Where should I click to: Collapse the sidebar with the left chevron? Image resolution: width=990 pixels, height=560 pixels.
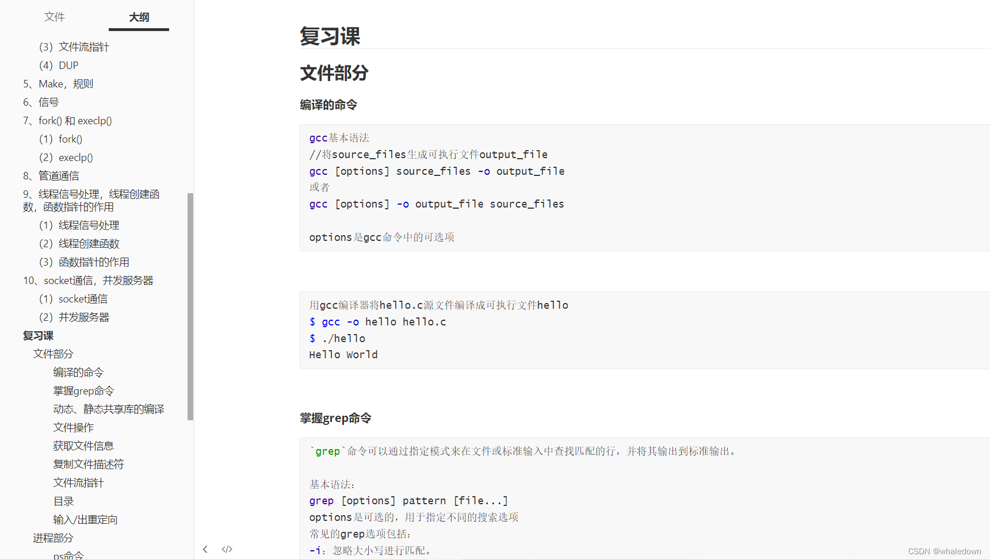tap(205, 549)
